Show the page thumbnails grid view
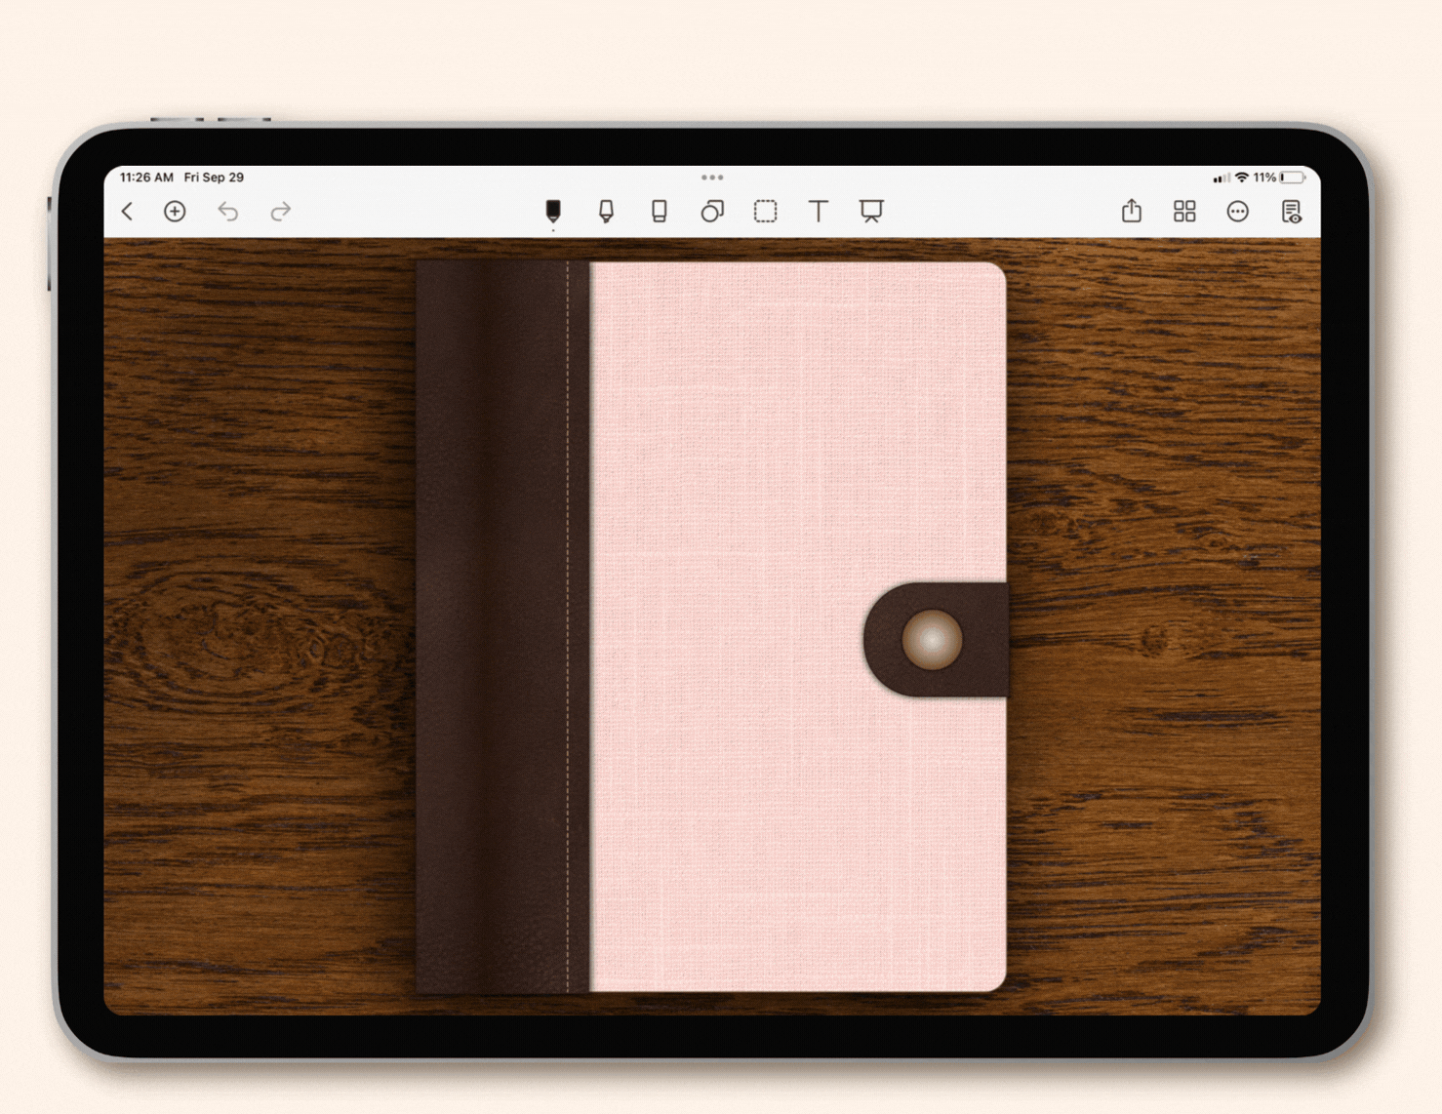 pos(1184,212)
